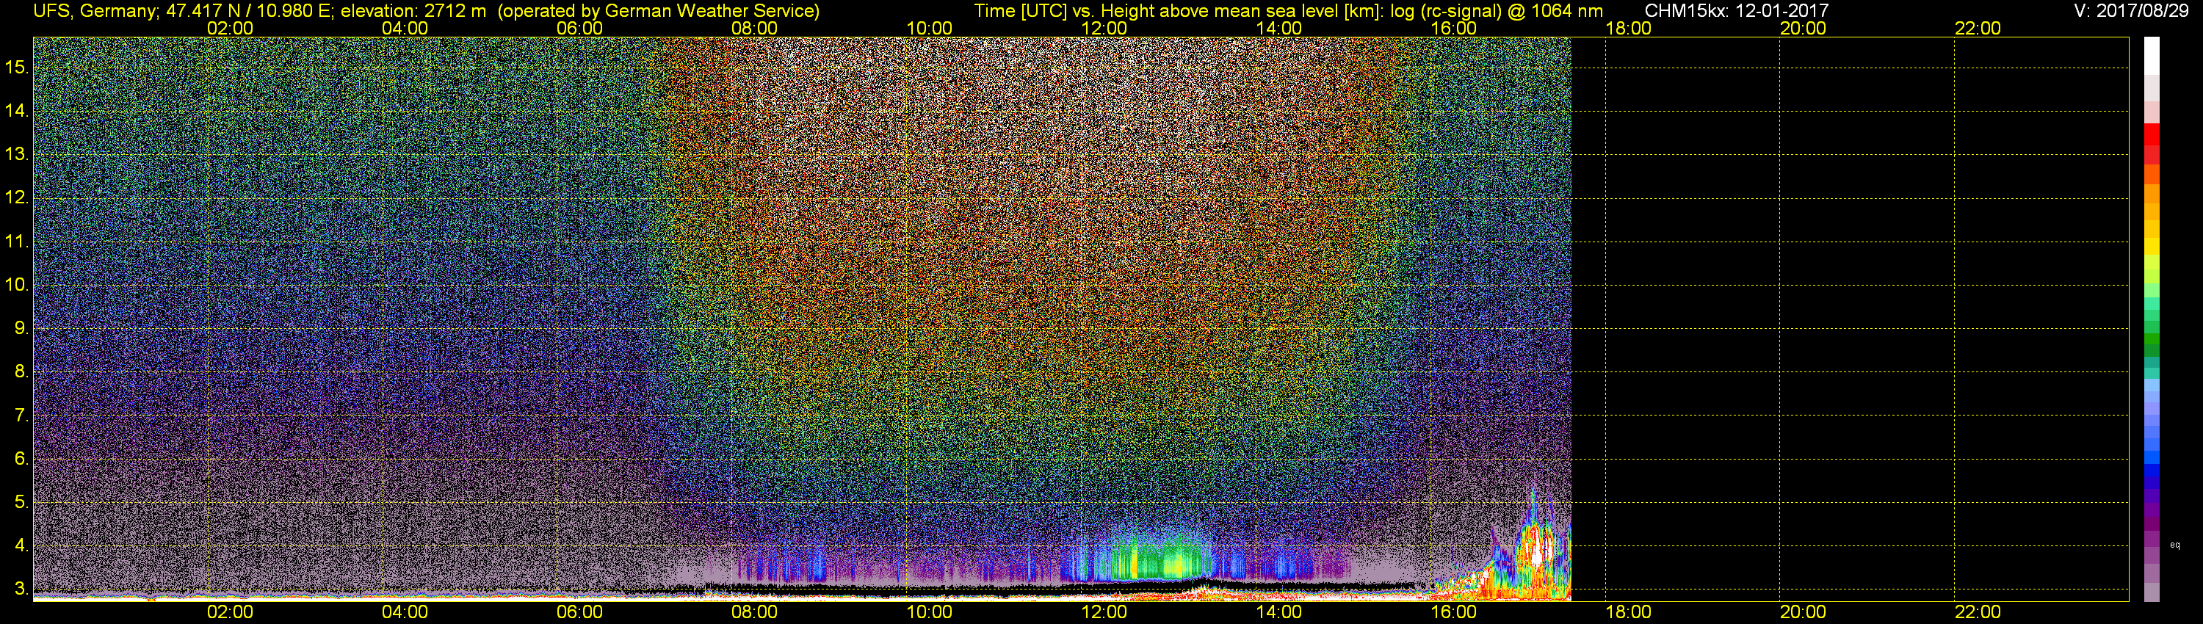Click the "11." km height axis label
Image resolution: width=2203 pixels, height=624 pixels.
click(x=16, y=241)
